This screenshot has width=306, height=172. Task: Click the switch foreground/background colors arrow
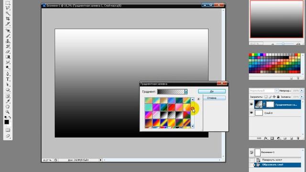(10, 117)
